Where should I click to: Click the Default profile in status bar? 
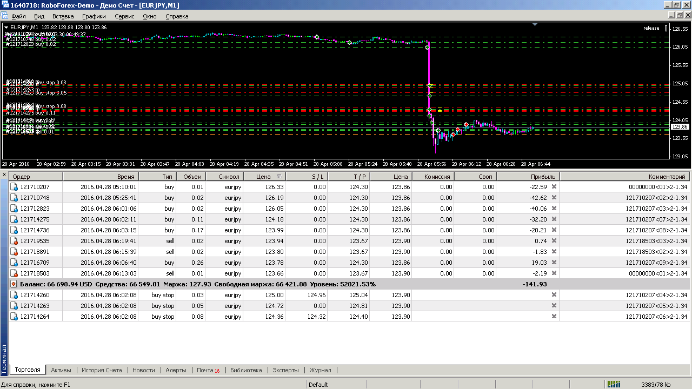pyautogui.click(x=318, y=385)
